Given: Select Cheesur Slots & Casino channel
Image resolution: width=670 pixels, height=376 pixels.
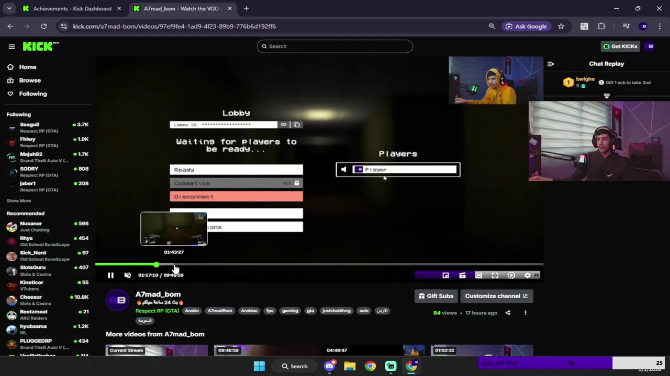Looking at the screenshot, I should [x=47, y=300].
